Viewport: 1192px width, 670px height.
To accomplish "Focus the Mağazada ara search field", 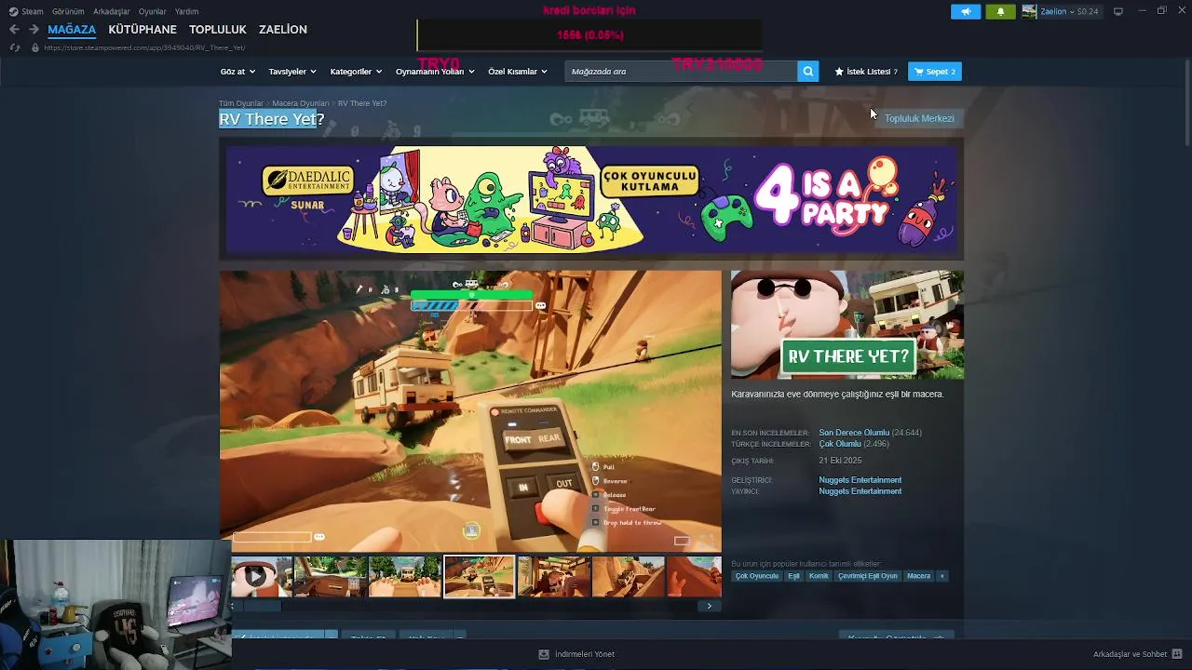I will [x=681, y=72].
